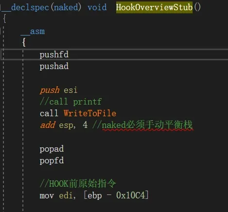The height and width of the screenshot is (212, 228).
Task: Click the //call printf comment line
Action: [71, 102]
